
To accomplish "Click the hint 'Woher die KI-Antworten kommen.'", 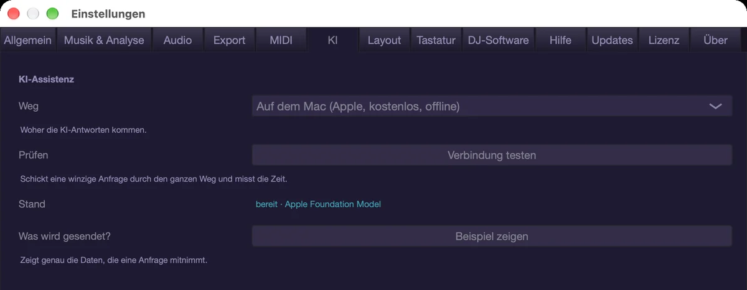I will [83, 130].
